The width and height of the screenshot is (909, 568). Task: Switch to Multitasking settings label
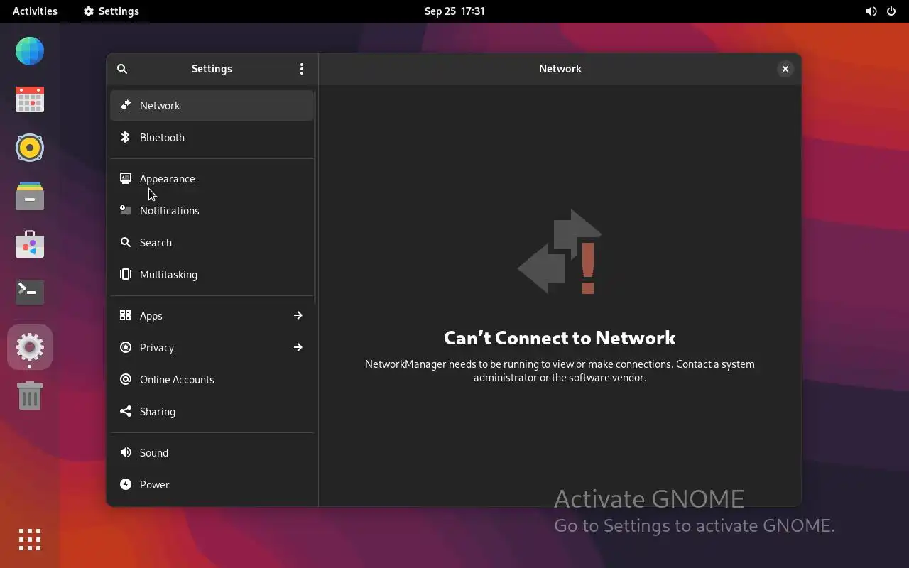coord(169,274)
